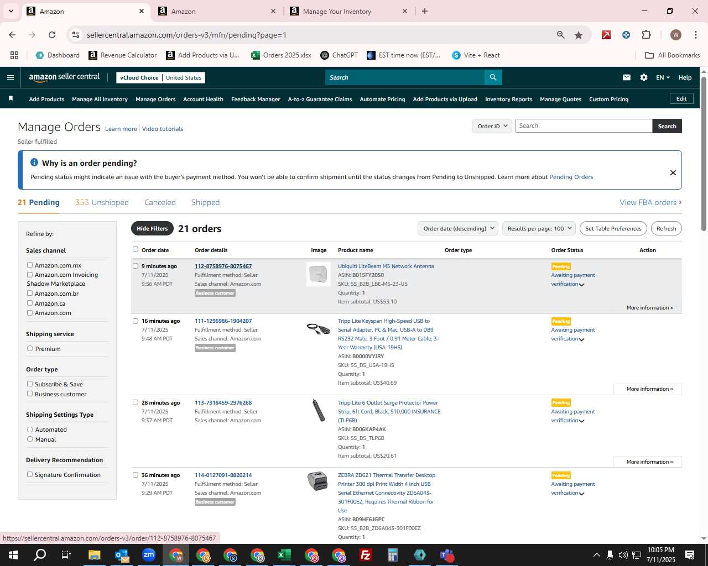The height and width of the screenshot is (566, 708).
Task: Select the Premium shipping service radio
Action: coord(30,349)
